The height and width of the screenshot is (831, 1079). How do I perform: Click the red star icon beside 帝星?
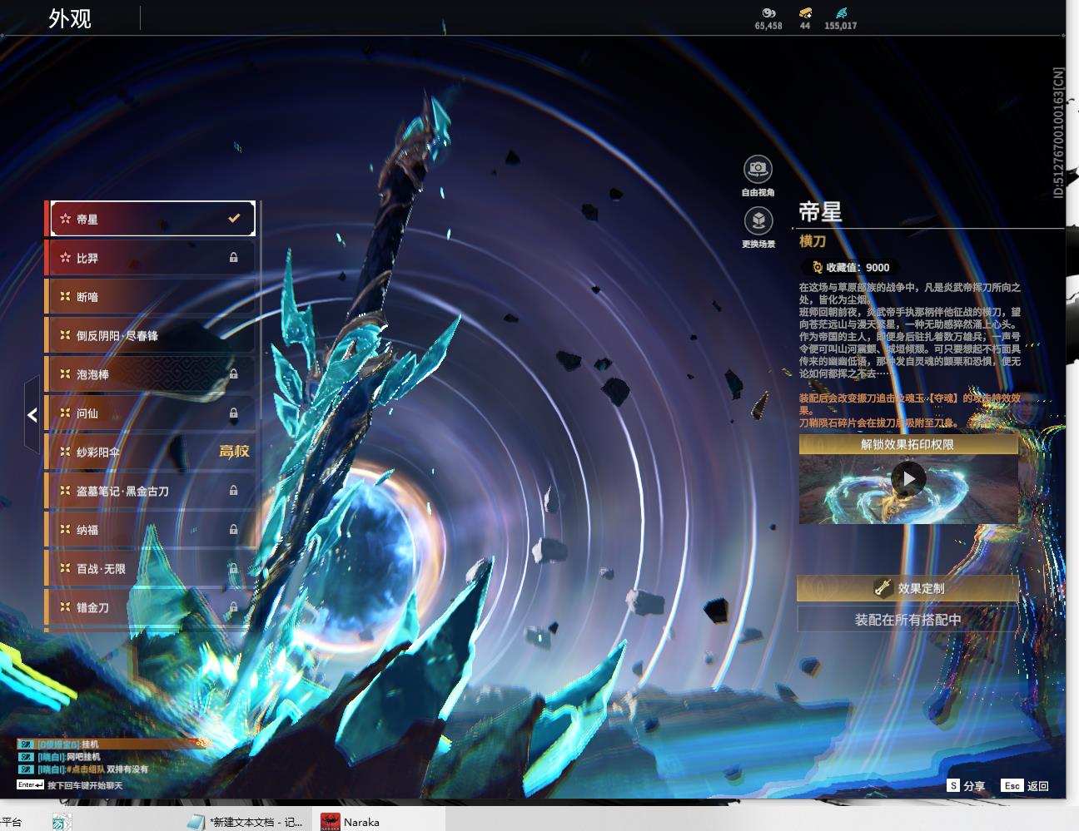click(x=65, y=219)
